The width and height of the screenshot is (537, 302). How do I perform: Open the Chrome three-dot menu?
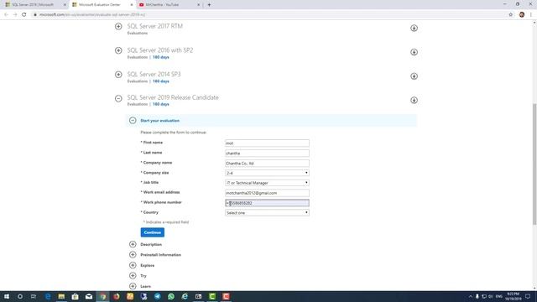click(x=531, y=15)
